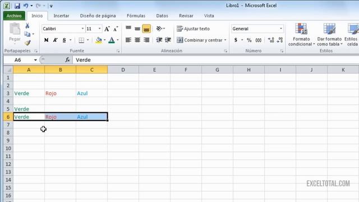
Task: Toggle bottom vertical alignment
Action: (146, 29)
